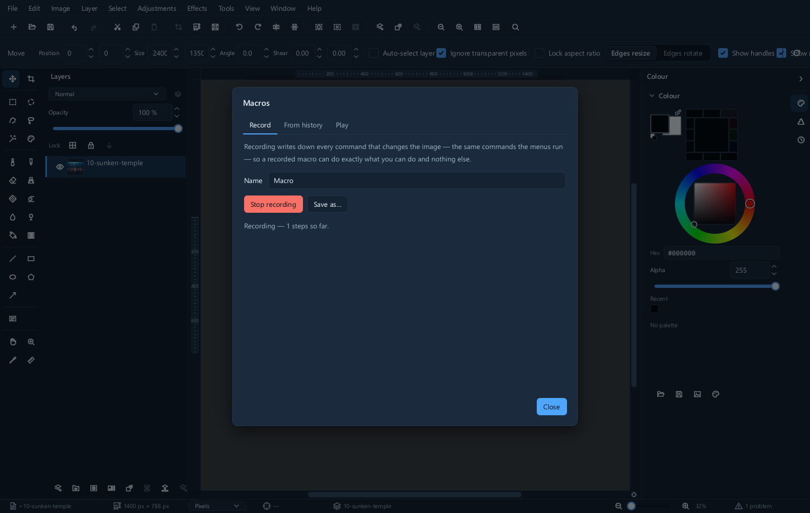Click the Undo toolbar icon
Screen dimensions: 810x513
click(x=74, y=27)
